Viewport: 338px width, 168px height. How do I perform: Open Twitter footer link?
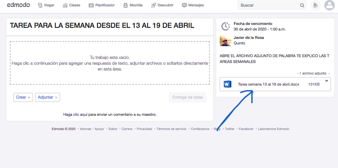230,129
